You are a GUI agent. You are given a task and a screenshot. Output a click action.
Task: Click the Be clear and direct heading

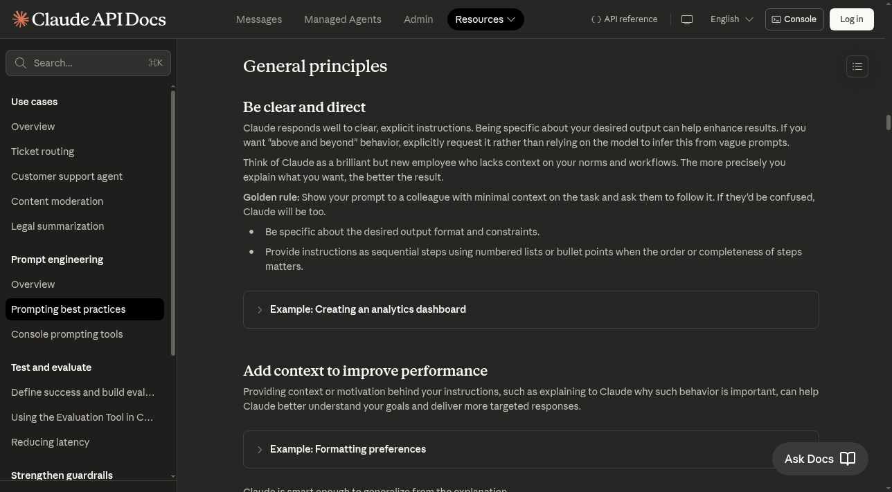[x=304, y=107]
